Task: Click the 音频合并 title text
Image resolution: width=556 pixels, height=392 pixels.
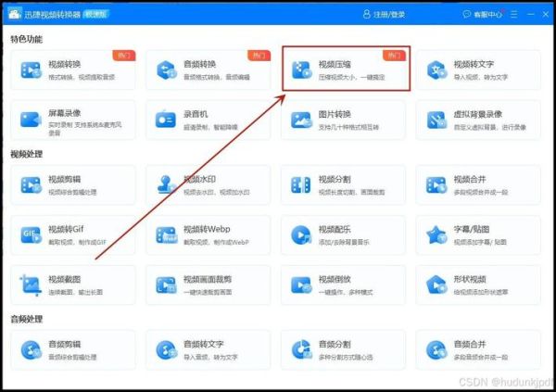Action: [470, 344]
